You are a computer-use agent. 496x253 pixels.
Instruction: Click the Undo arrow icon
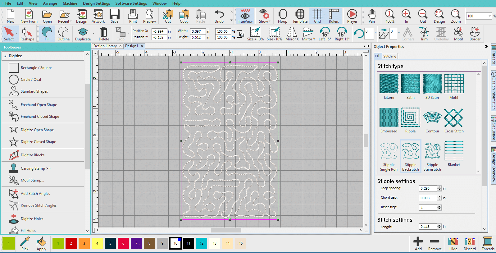click(x=219, y=16)
